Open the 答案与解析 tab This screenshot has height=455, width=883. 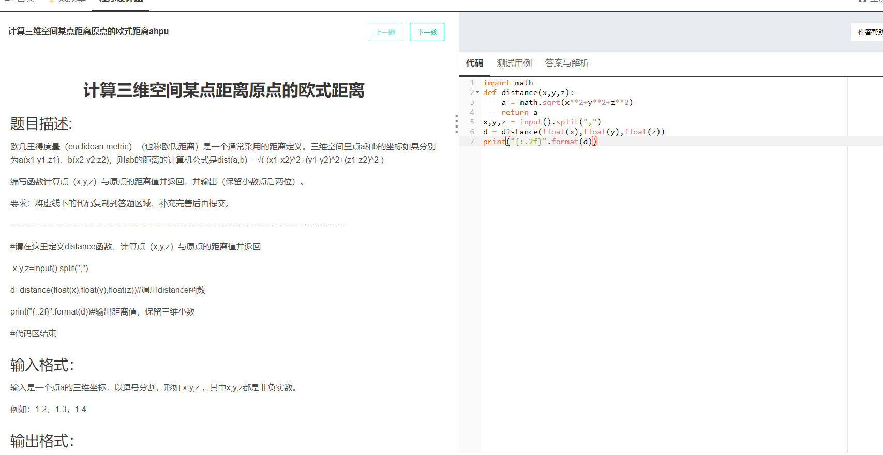pos(567,63)
